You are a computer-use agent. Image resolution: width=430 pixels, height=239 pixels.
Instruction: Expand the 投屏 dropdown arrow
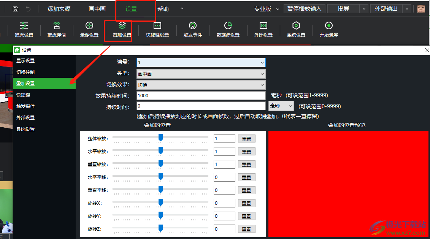(364, 9)
